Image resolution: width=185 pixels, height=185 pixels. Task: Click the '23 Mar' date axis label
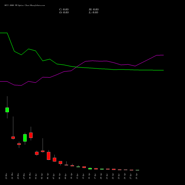pyautogui.click(x=6, y=176)
